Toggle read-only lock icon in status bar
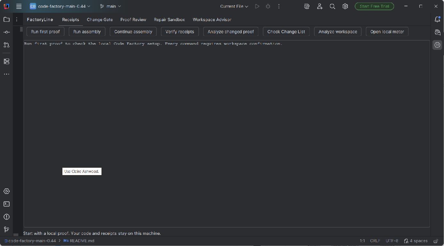This screenshot has width=444, height=246. (x=436, y=241)
